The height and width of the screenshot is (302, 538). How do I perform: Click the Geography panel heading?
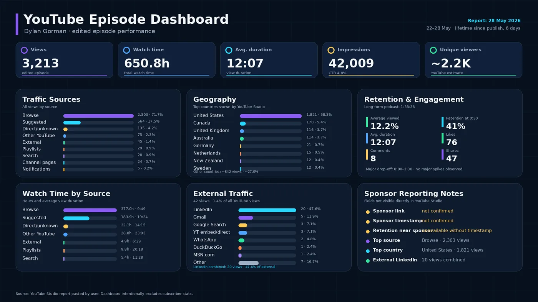(x=214, y=100)
